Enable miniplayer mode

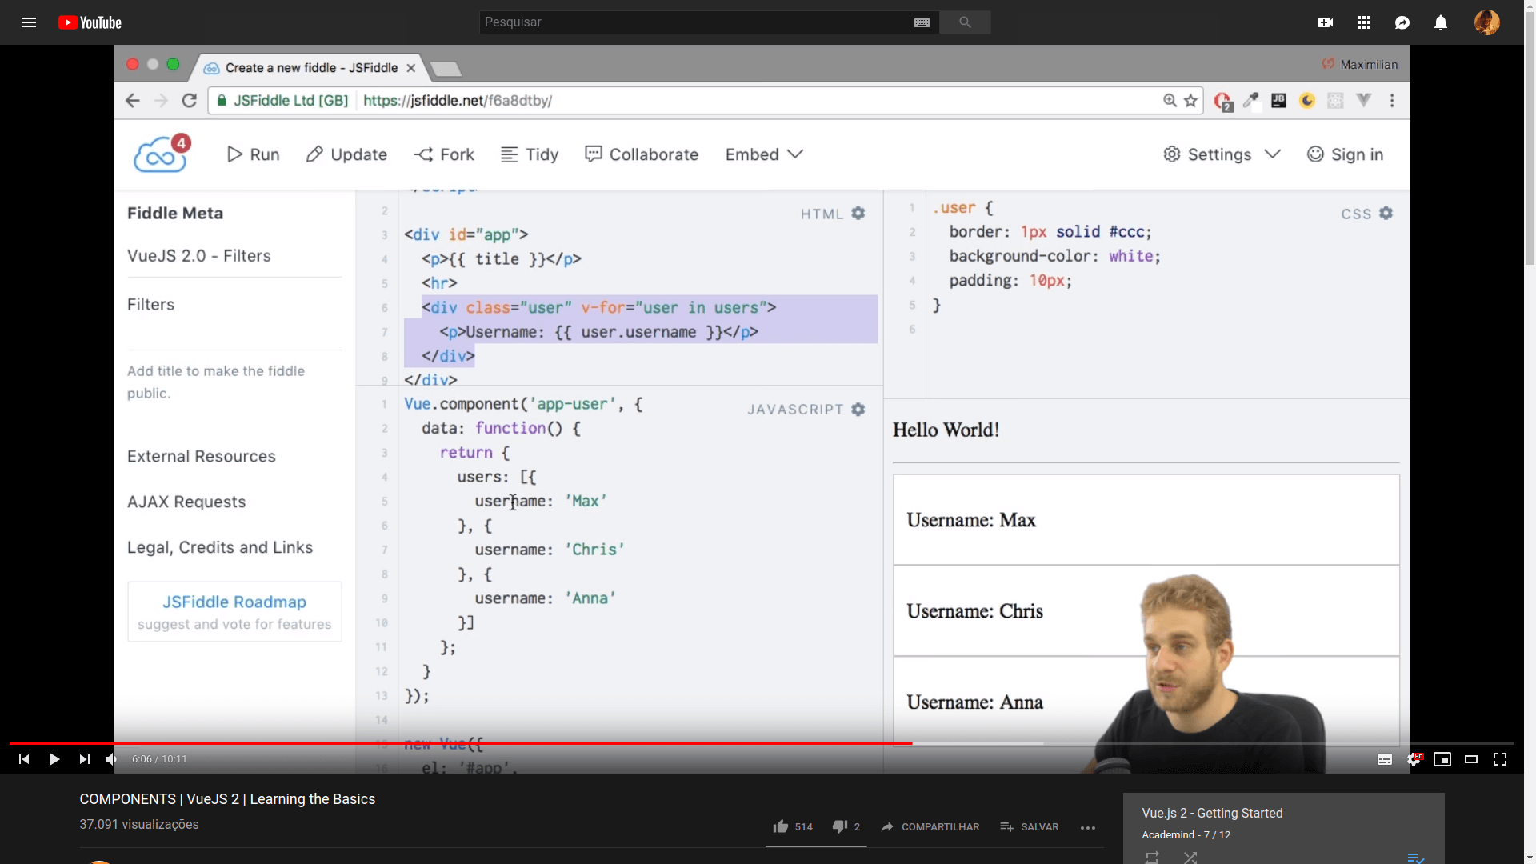click(1442, 759)
